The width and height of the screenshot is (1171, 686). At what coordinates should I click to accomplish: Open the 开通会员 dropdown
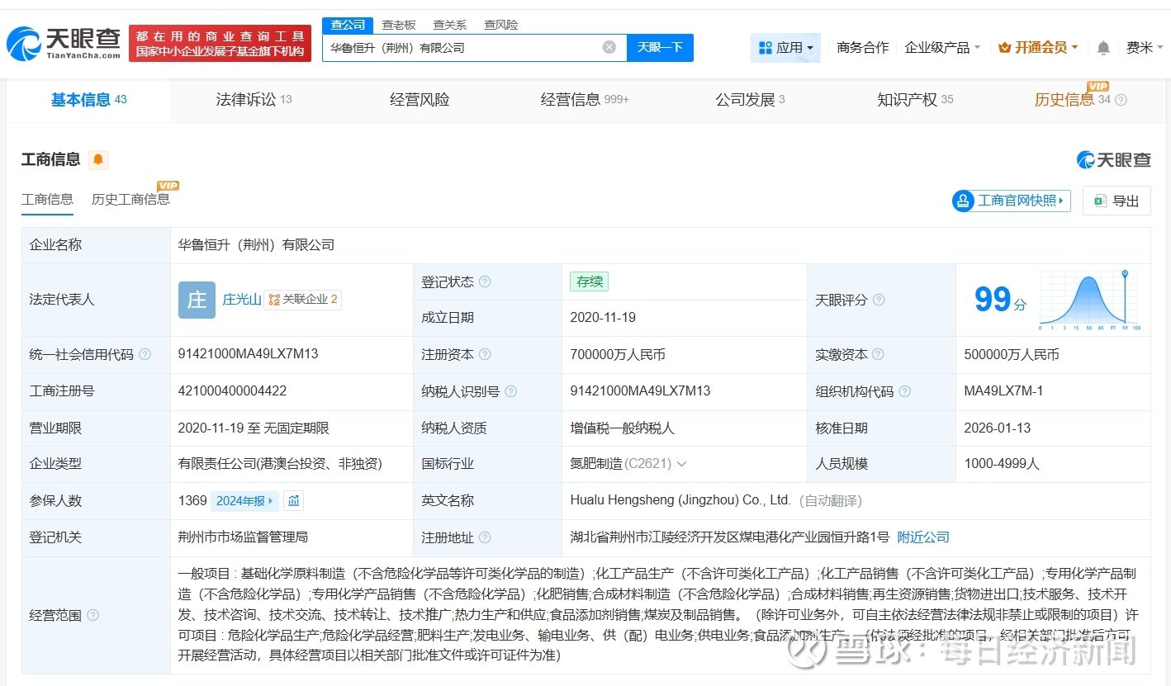point(1038,48)
